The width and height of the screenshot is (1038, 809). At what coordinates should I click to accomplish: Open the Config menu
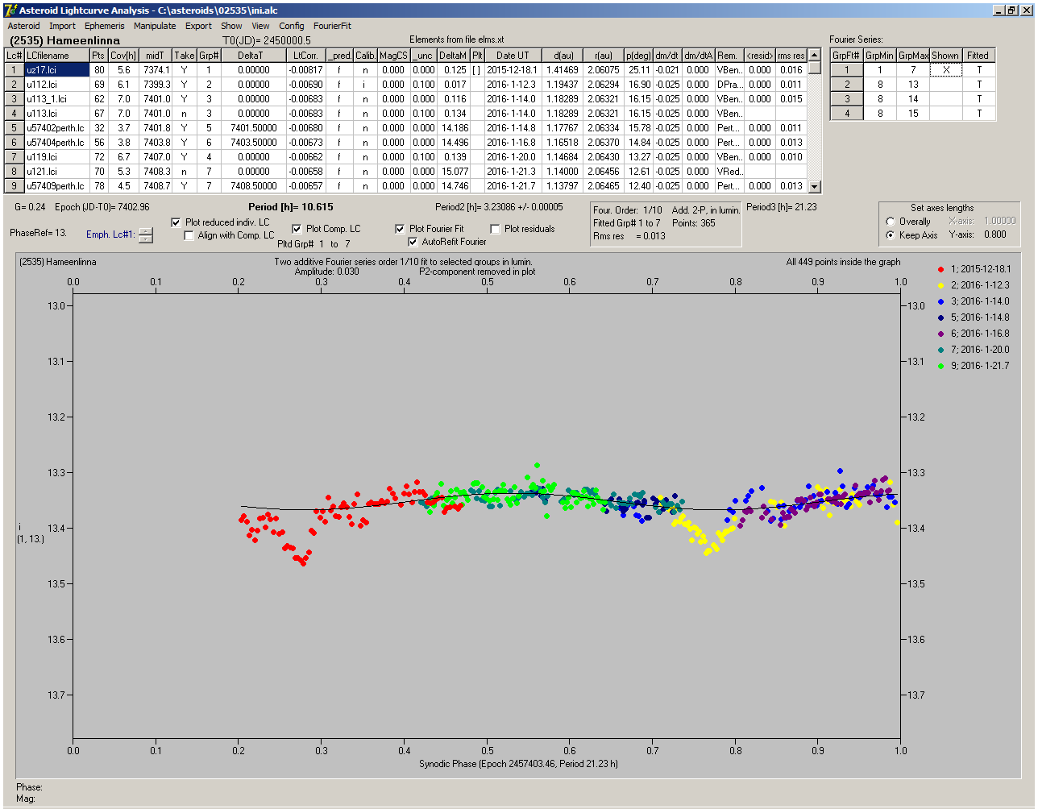292,26
